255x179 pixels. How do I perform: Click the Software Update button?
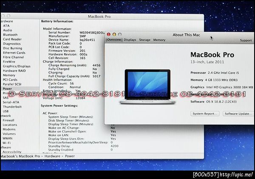click(x=238, y=114)
